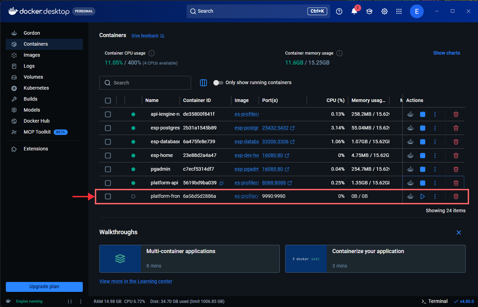
Task: Open View more in the Learning center
Action: click(136, 282)
